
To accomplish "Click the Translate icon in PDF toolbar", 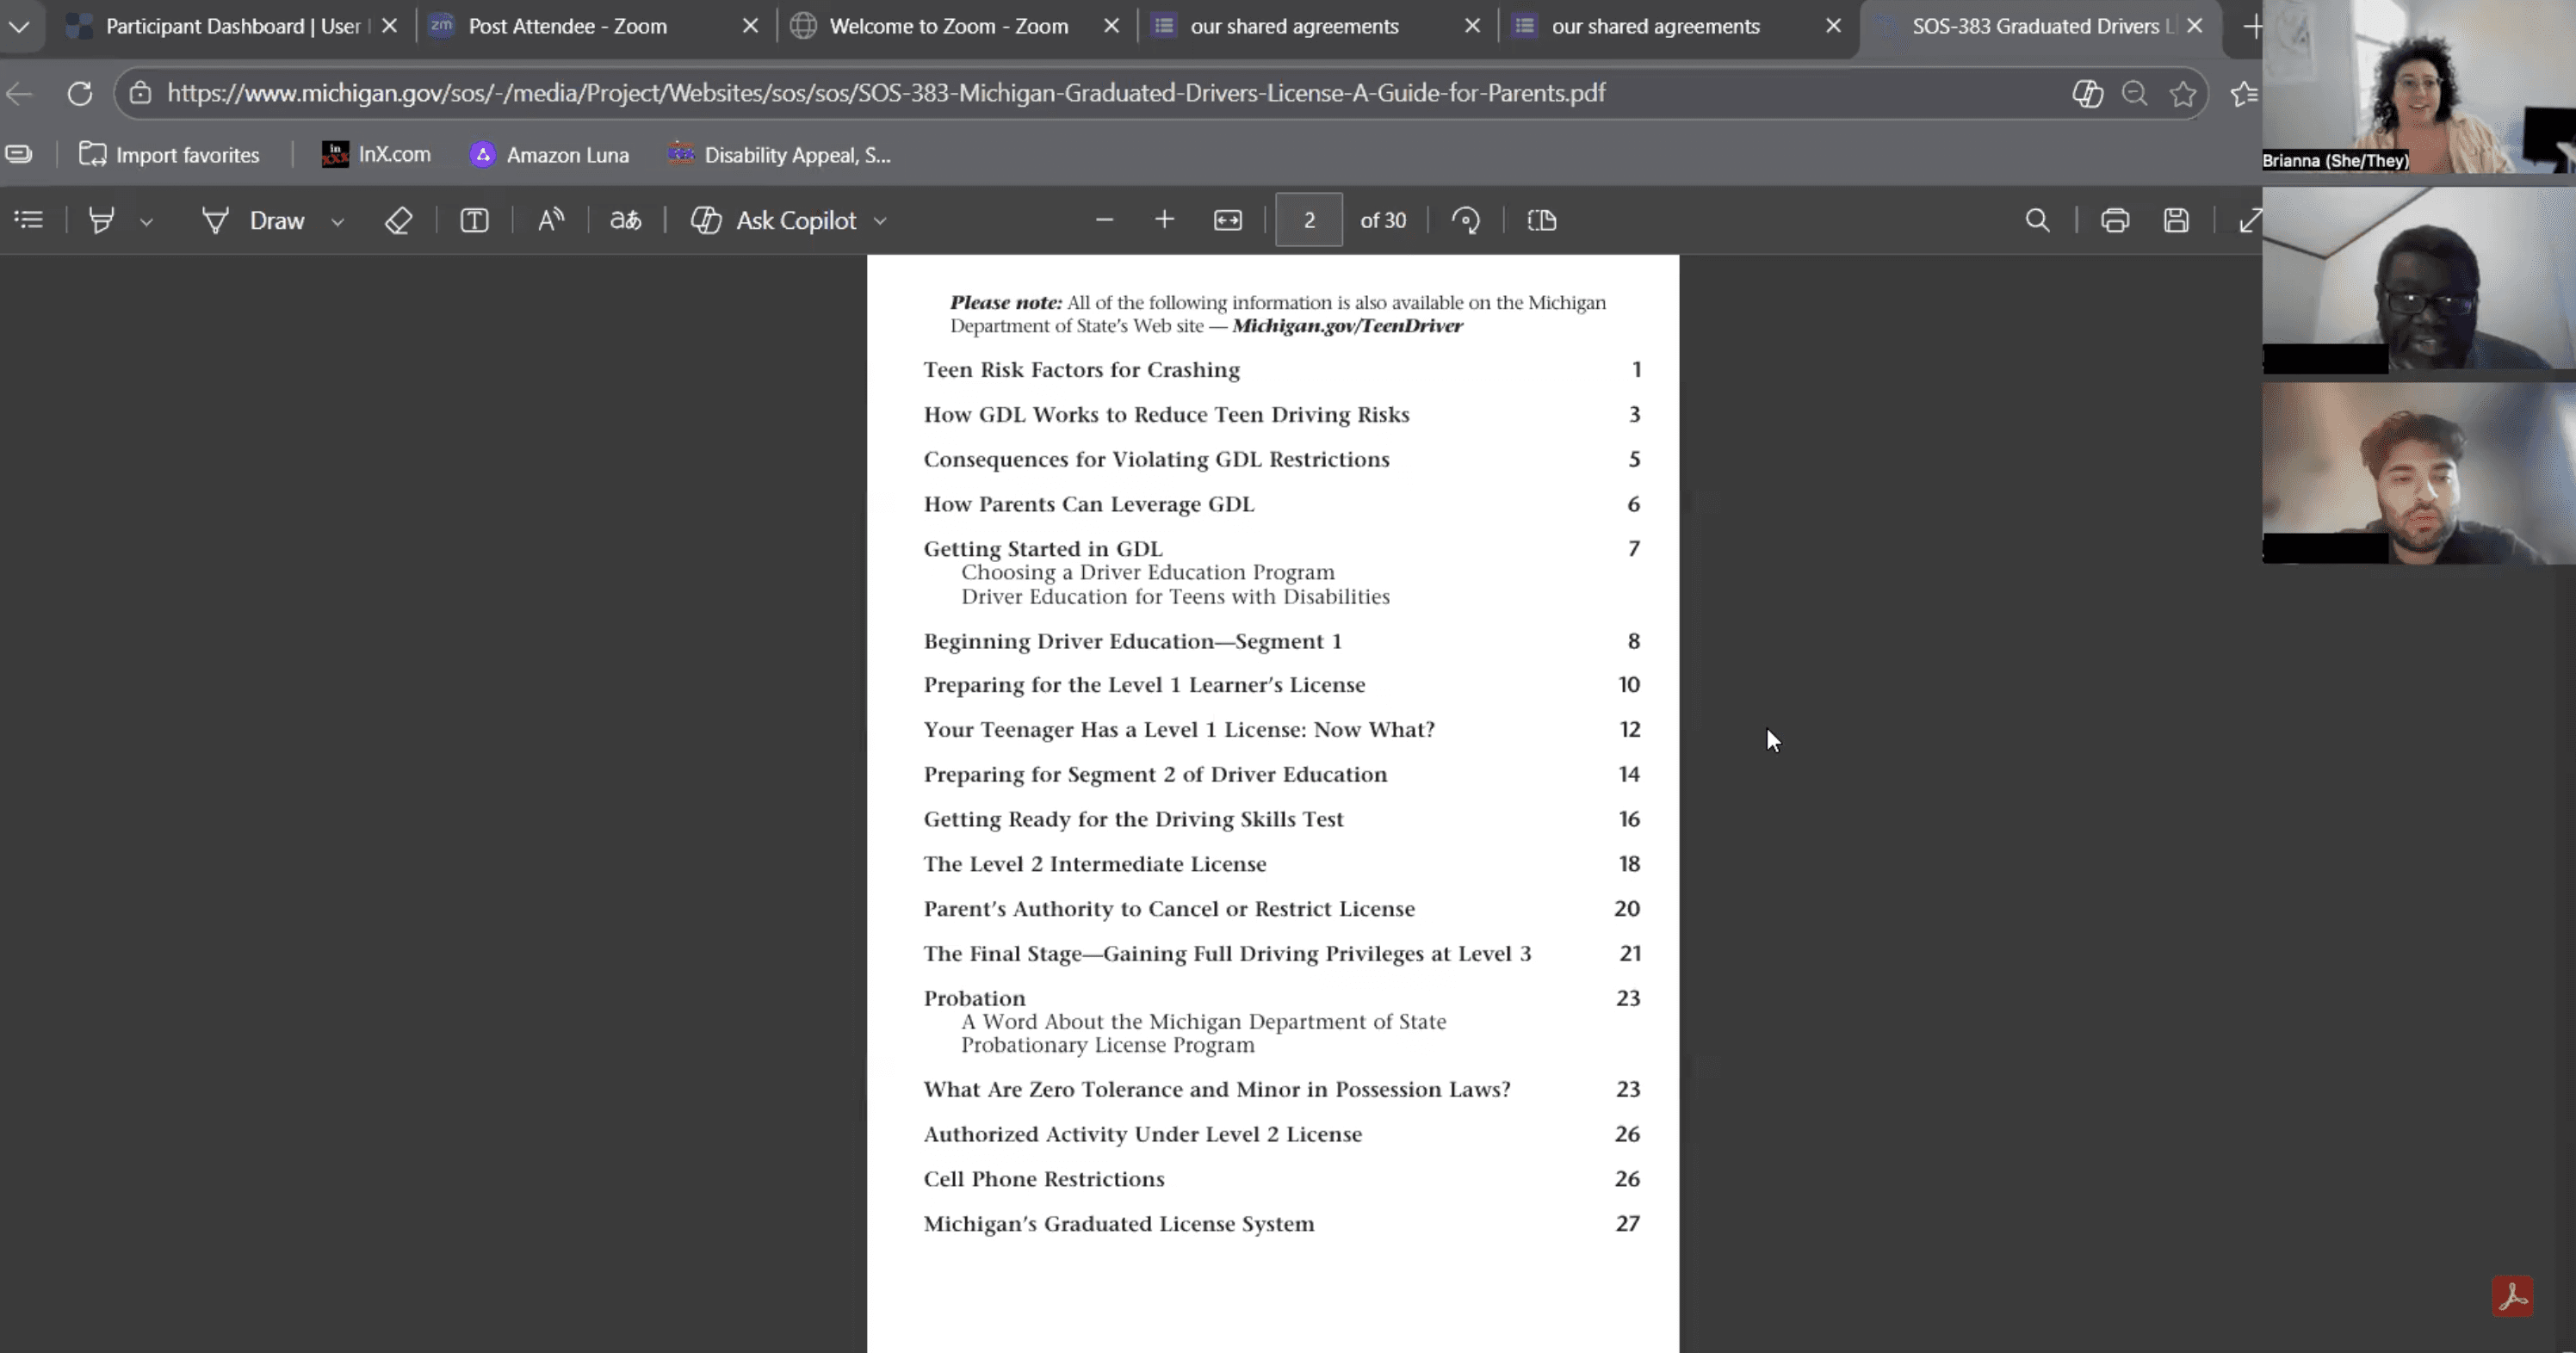I will [626, 220].
